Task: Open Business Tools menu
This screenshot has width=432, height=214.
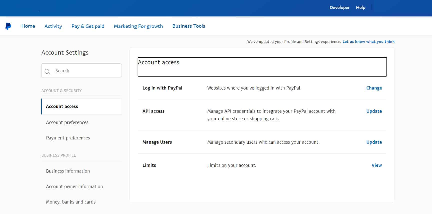Action: click(x=189, y=26)
